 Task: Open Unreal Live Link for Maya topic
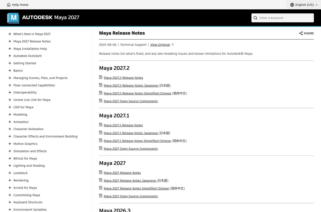(32, 100)
